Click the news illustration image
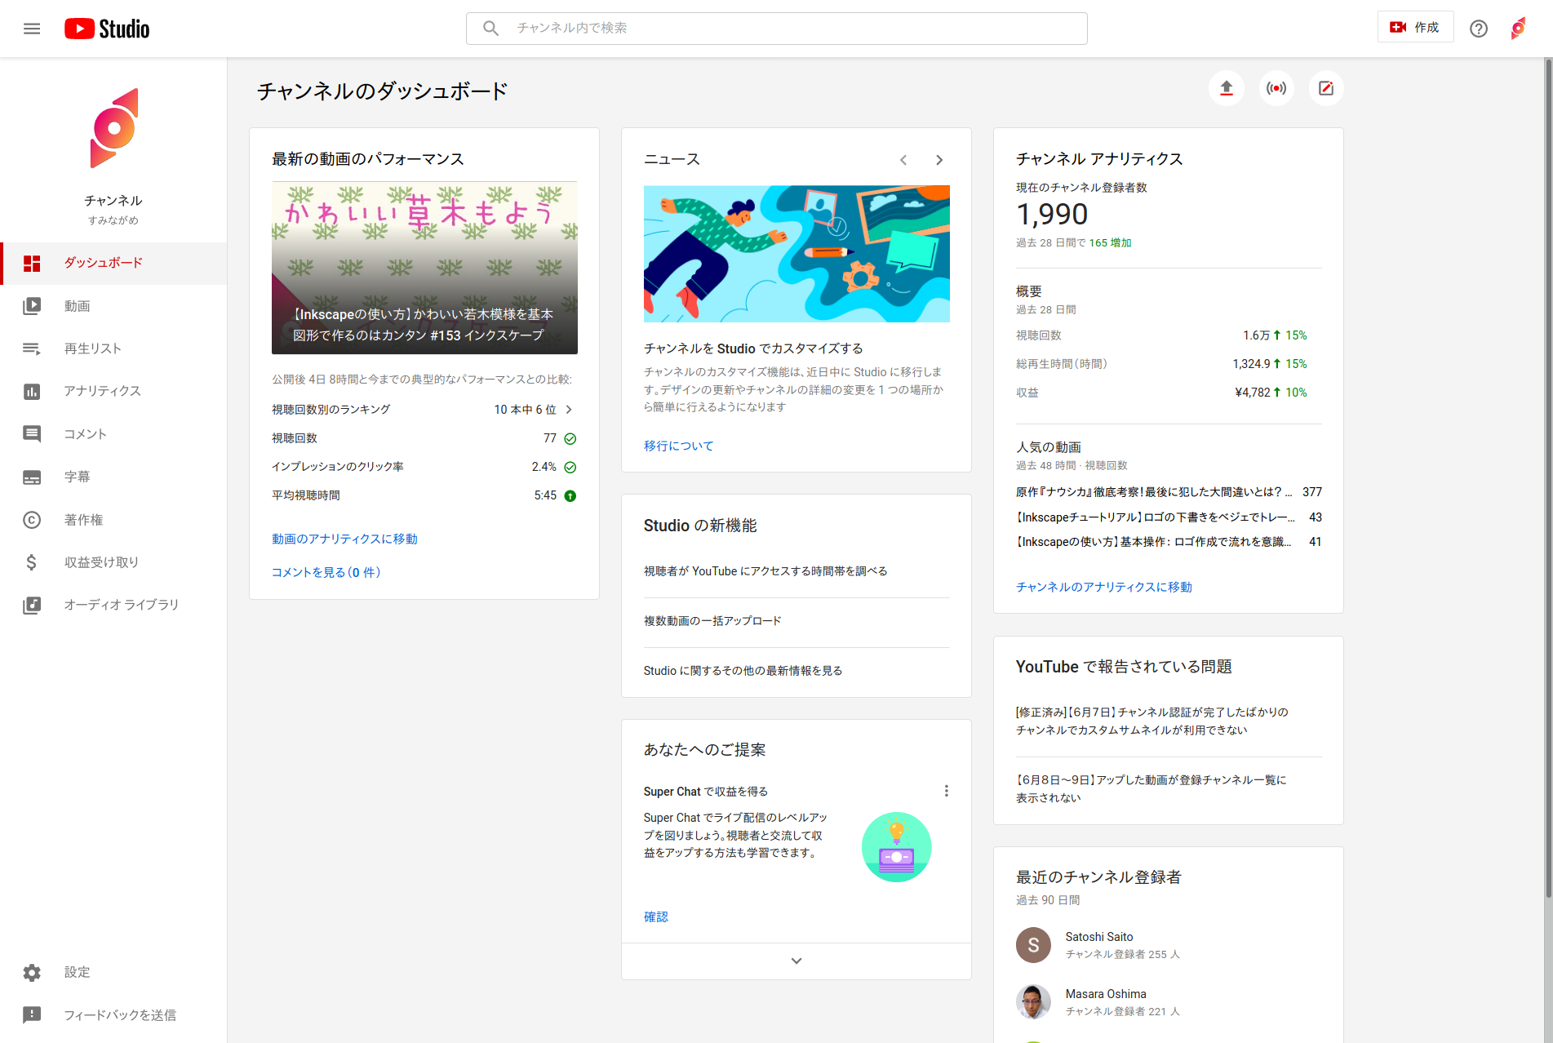Image resolution: width=1553 pixels, height=1043 pixels. pyautogui.click(x=796, y=254)
